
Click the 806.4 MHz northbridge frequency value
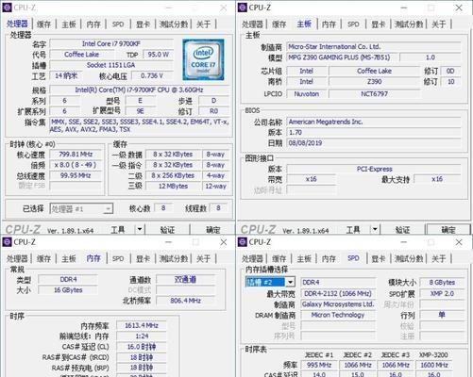tap(186, 301)
